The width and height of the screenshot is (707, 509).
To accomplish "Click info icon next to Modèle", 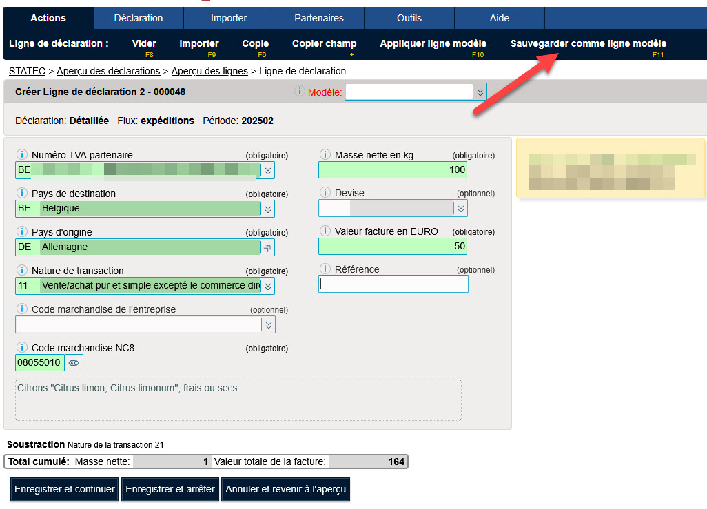I will tap(299, 91).
